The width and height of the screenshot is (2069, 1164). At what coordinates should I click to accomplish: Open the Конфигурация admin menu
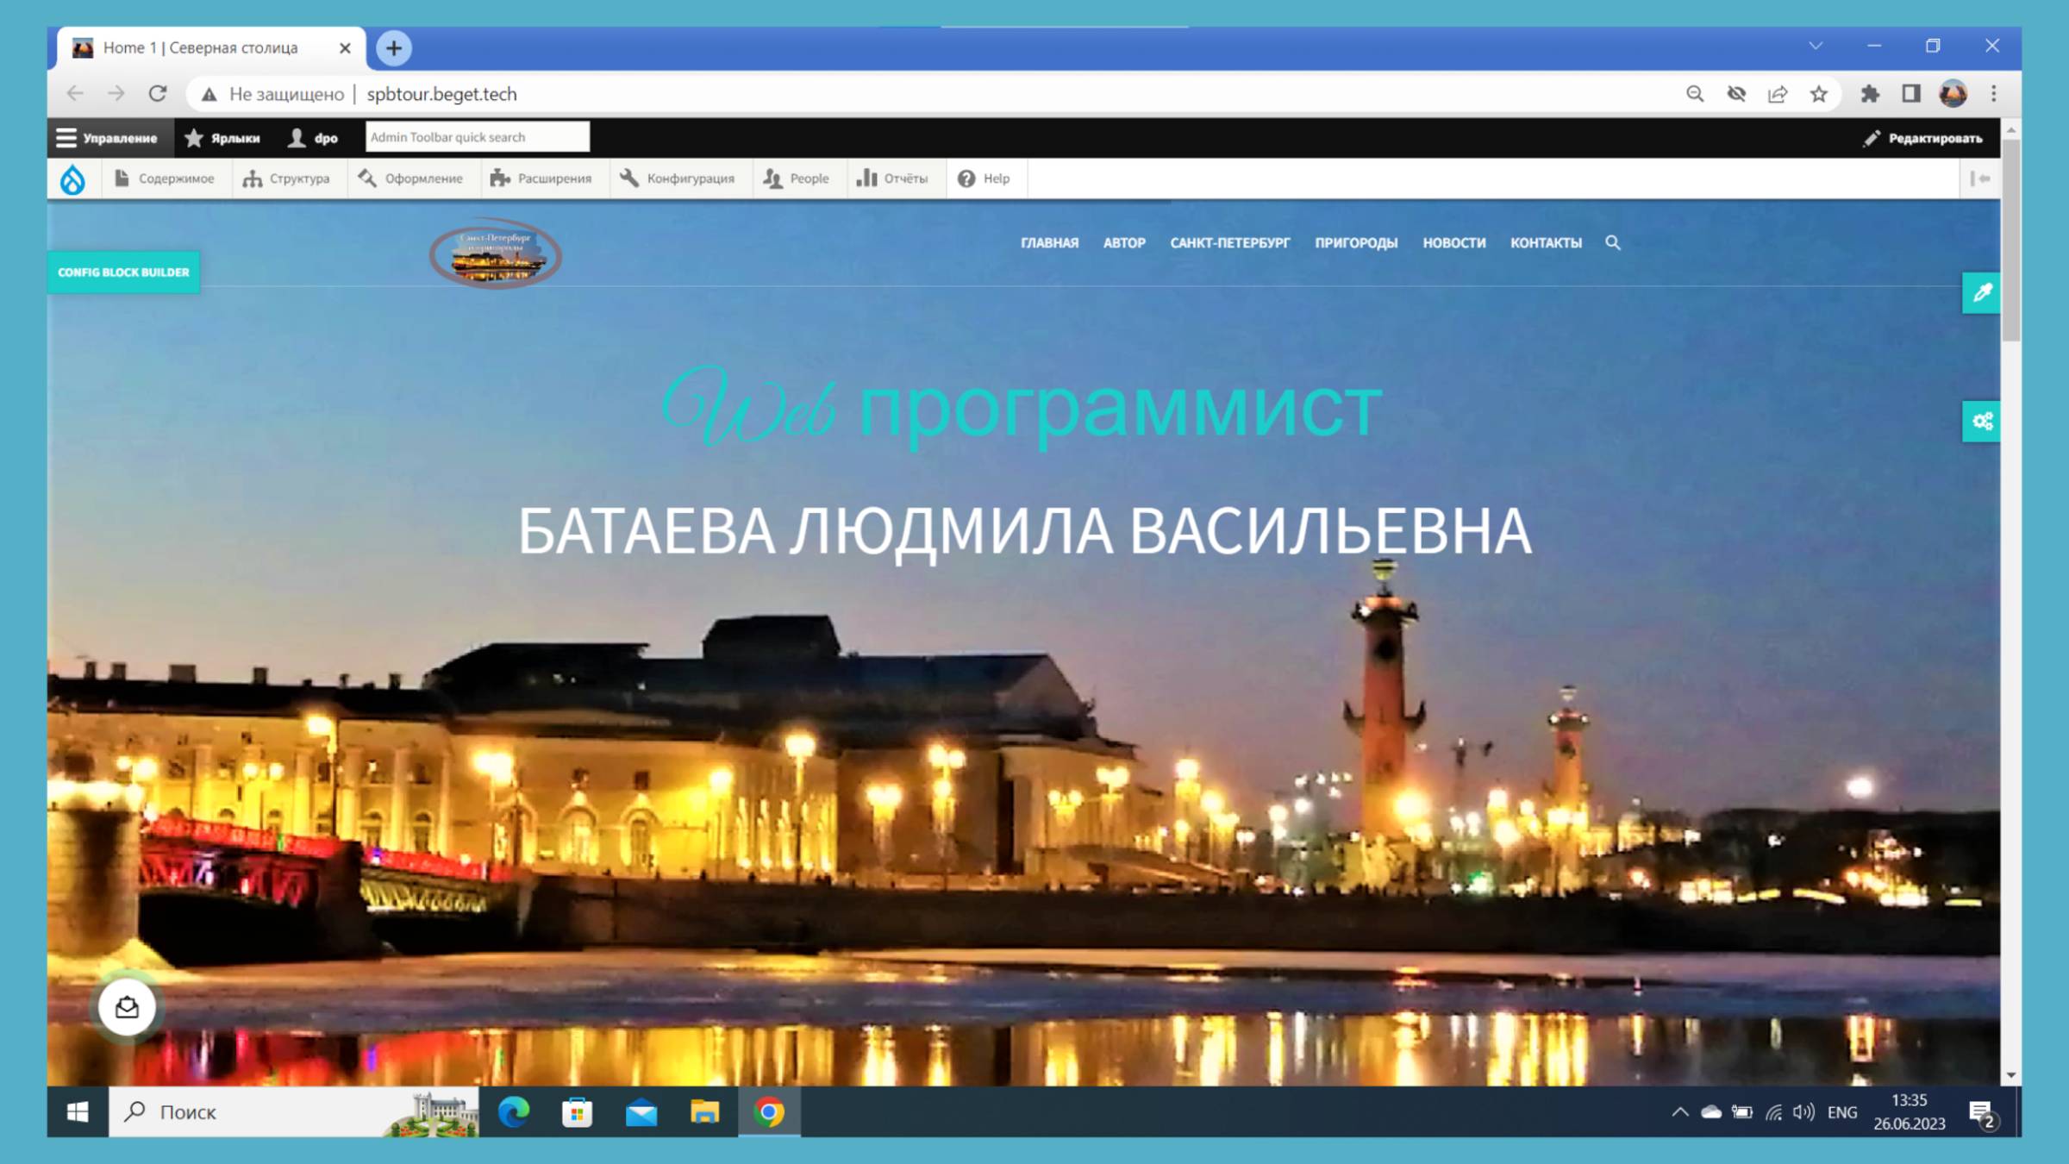(680, 178)
